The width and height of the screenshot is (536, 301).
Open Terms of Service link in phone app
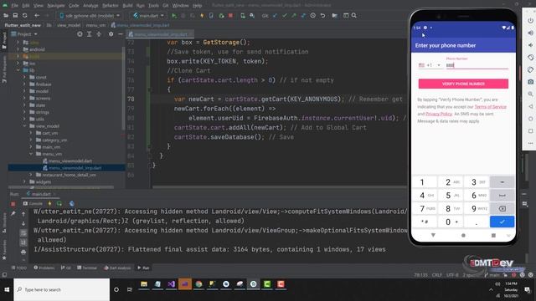coord(490,107)
